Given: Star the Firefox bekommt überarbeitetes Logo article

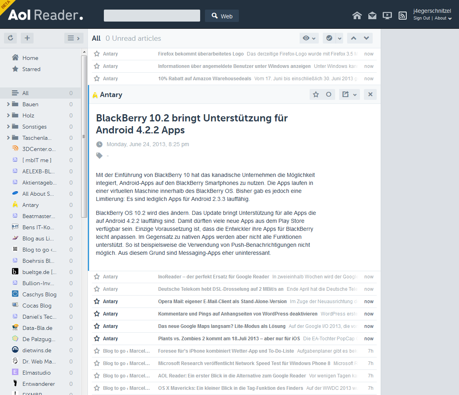Looking at the screenshot, I should click(97, 54).
